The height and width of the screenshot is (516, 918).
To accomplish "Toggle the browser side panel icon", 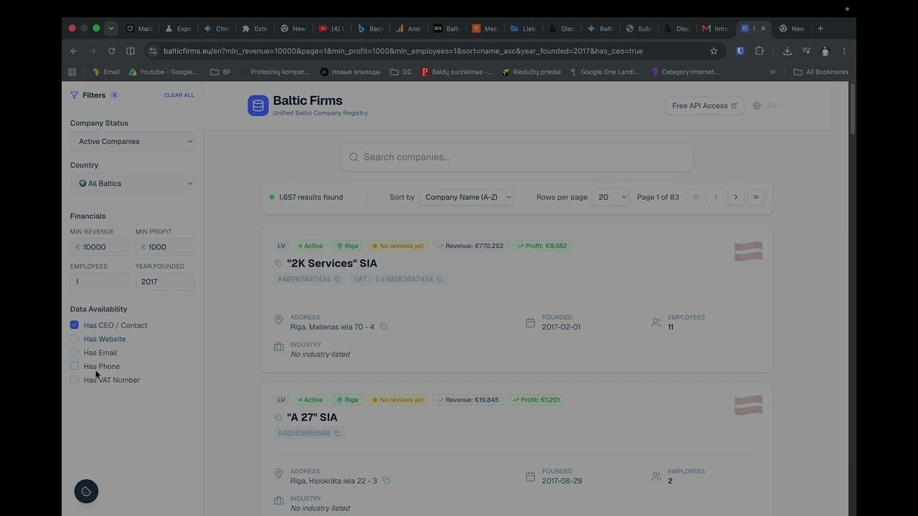I will coord(131,51).
